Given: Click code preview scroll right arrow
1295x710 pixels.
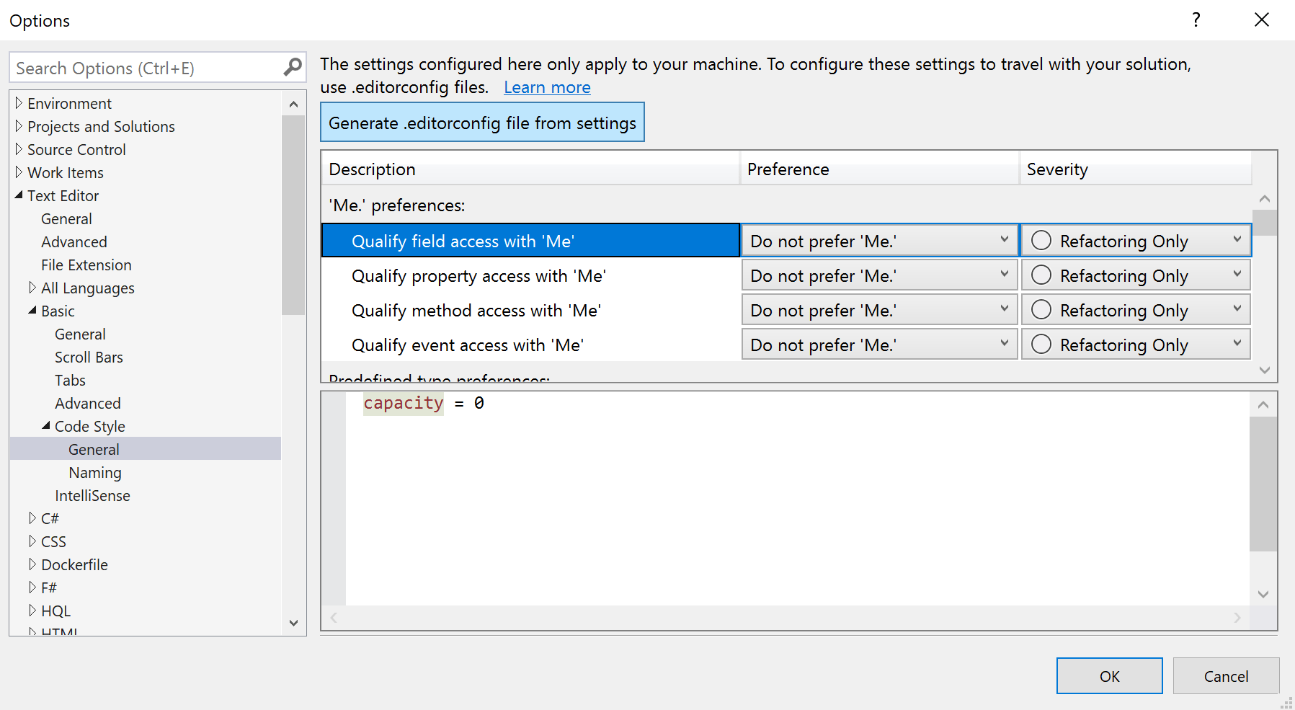Looking at the screenshot, I should click(1237, 618).
